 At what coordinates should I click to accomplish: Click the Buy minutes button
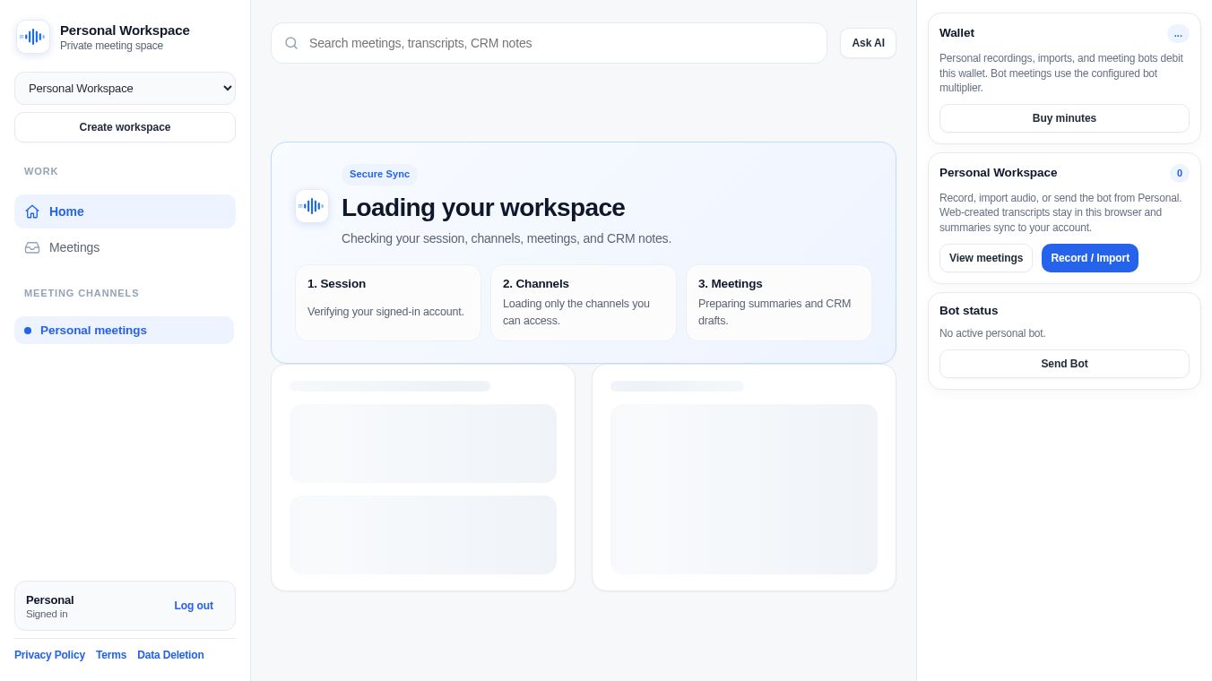(1064, 118)
